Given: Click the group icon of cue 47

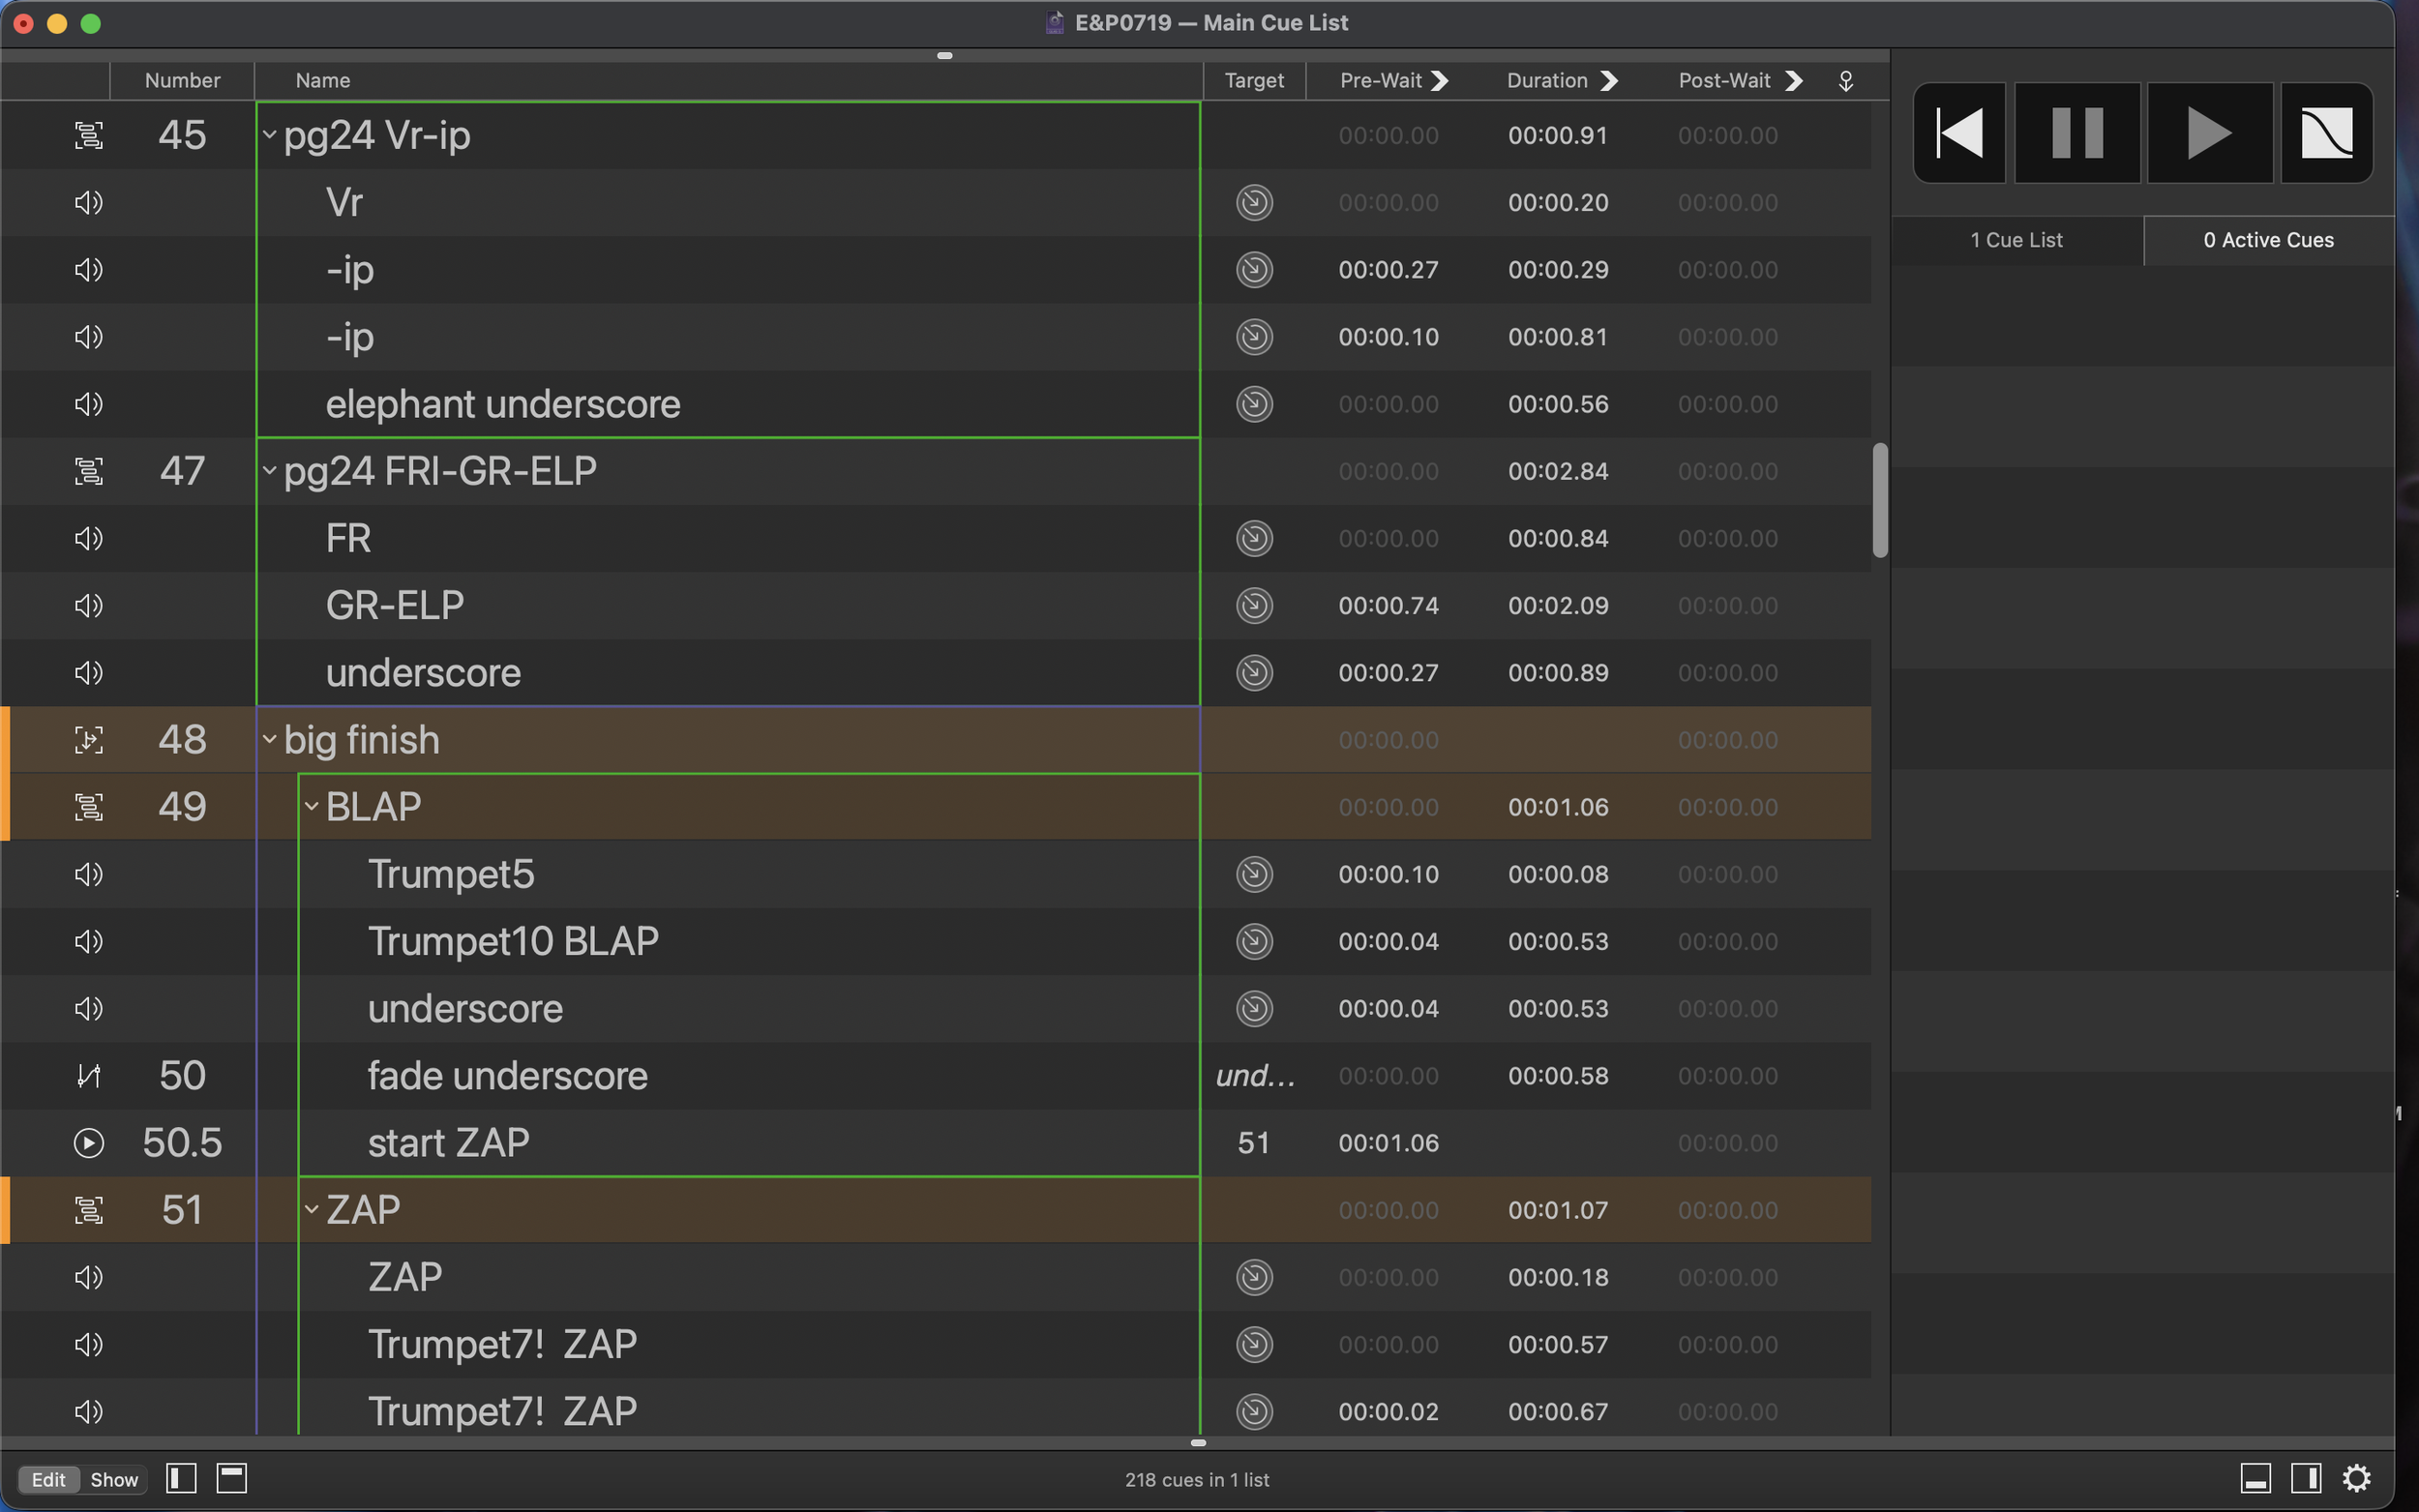Looking at the screenshot, I should [89, 470].
